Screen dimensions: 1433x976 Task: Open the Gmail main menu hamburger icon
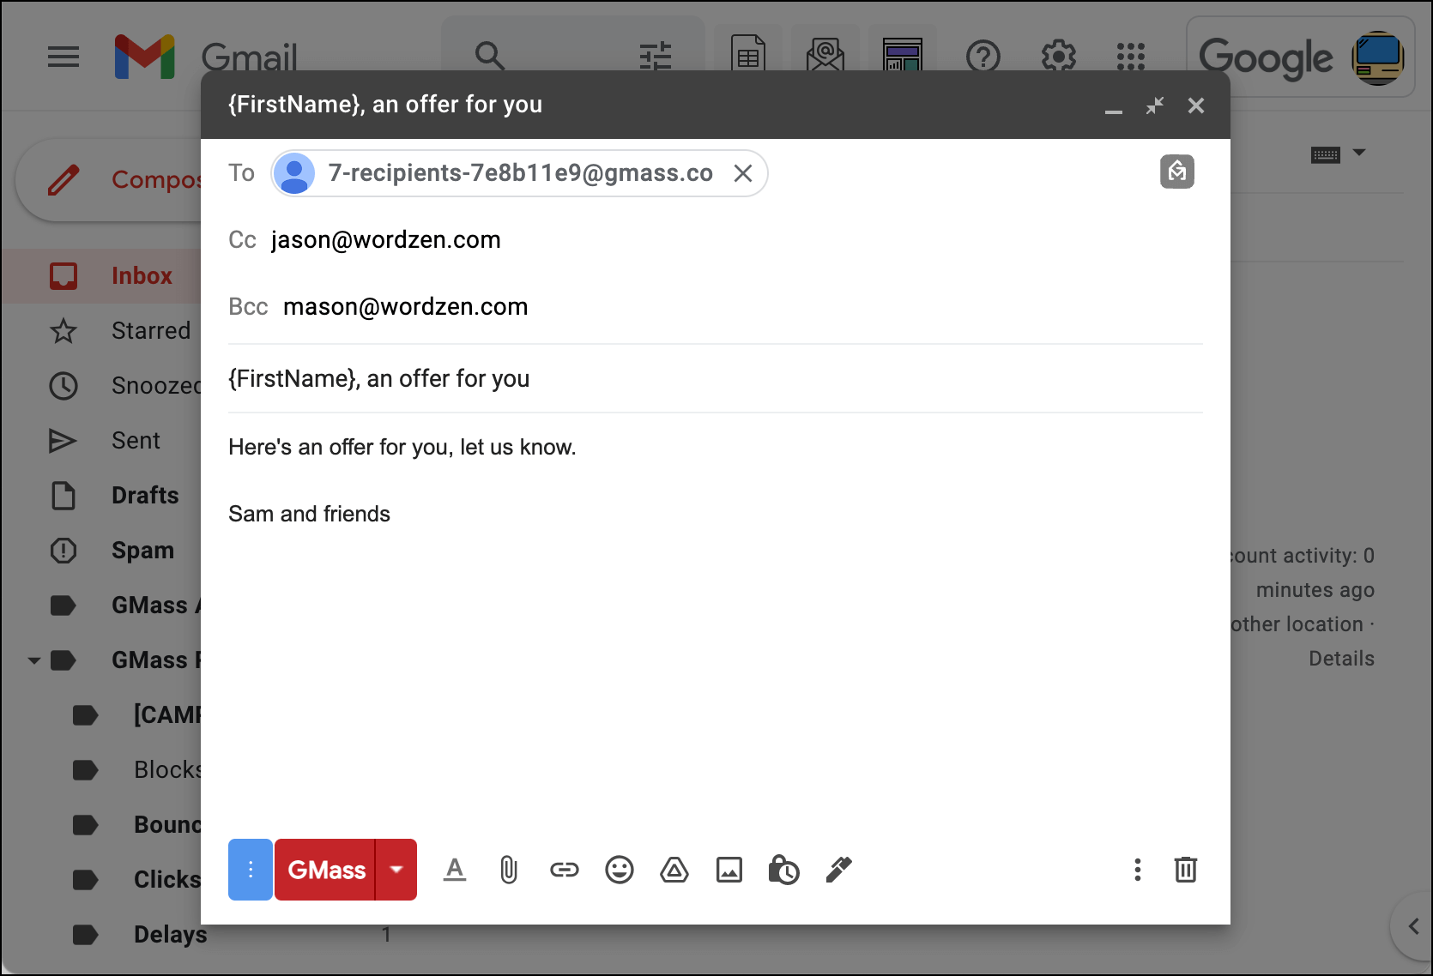click(63, 57)
